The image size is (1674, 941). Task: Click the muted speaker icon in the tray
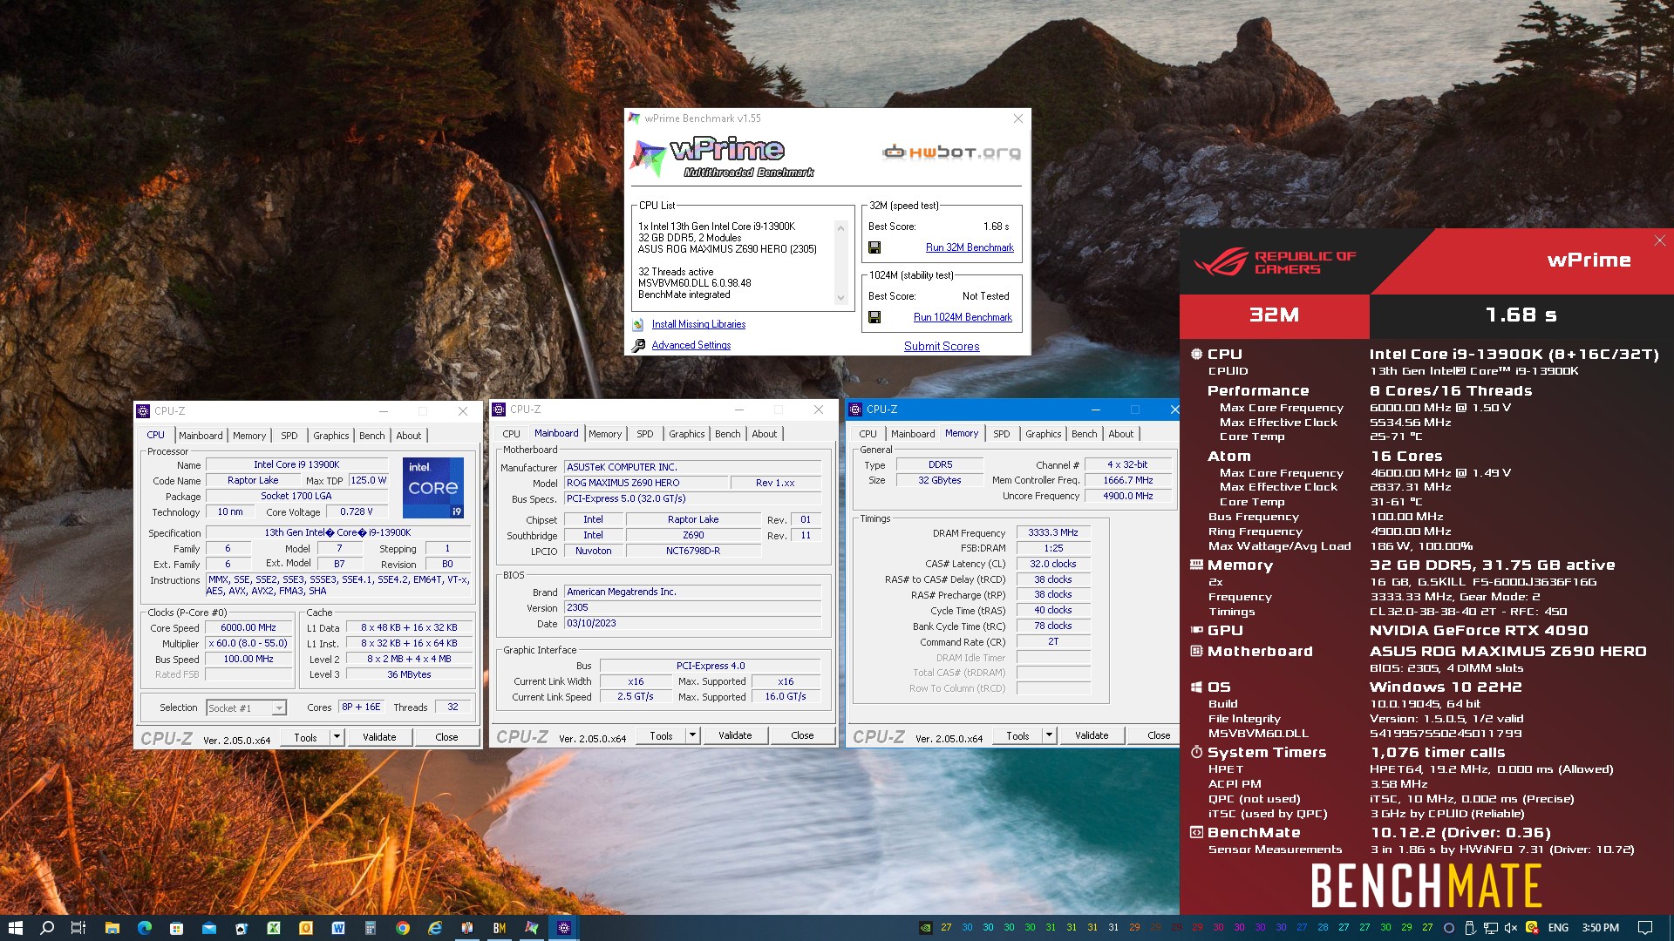1511,928
